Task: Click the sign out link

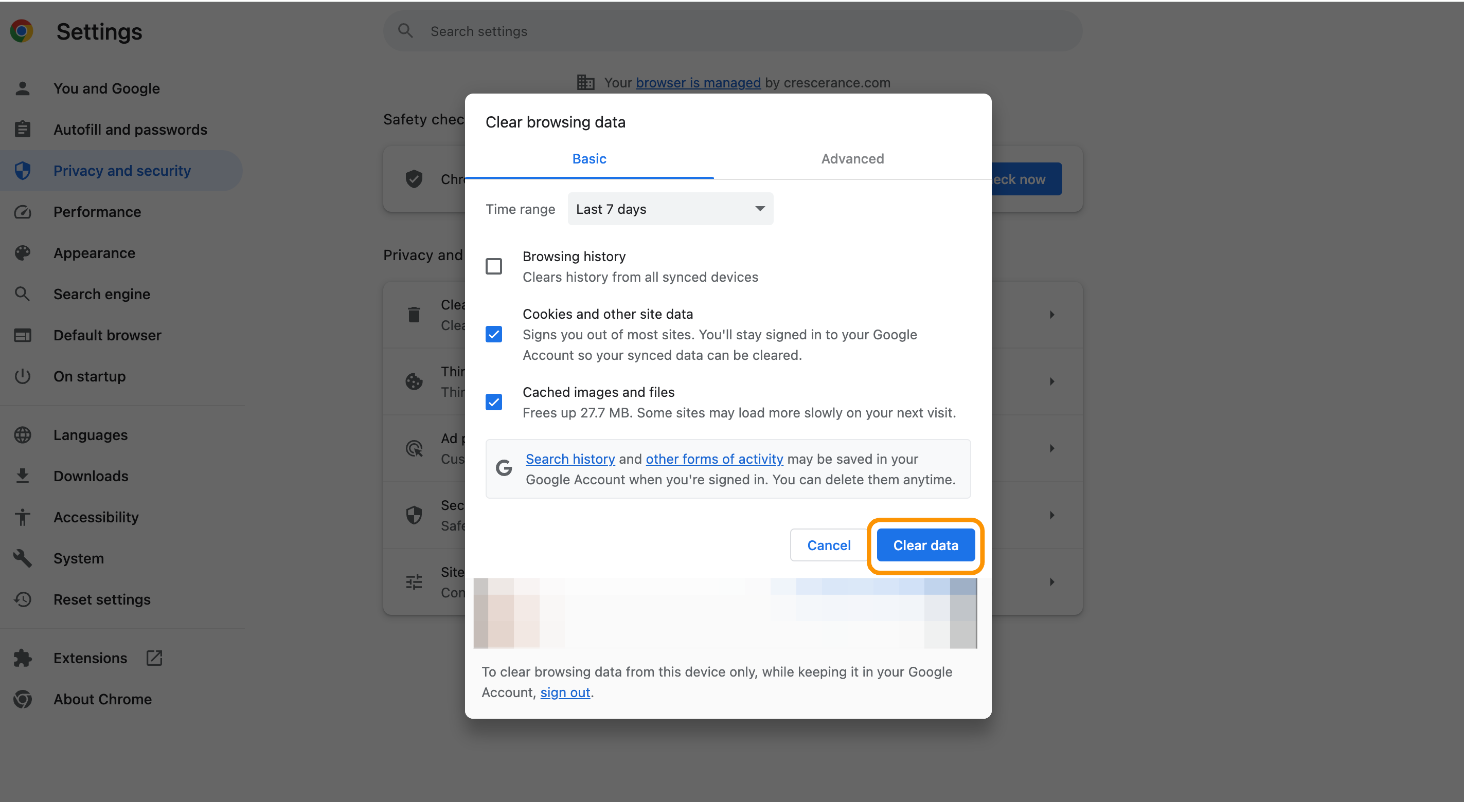Action: coord(565,692)
